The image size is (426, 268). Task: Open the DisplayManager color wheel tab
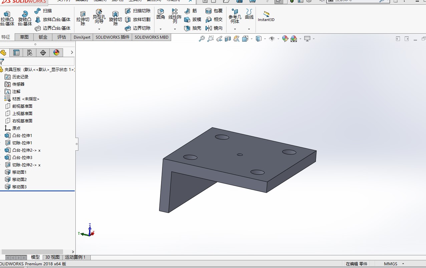coord(56,53)
